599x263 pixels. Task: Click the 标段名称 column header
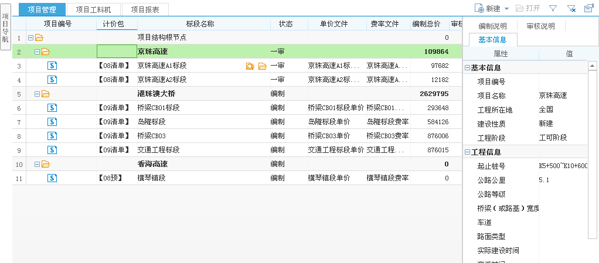(200, 24)
